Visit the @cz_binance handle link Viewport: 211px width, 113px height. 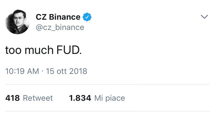coord(60,27)
